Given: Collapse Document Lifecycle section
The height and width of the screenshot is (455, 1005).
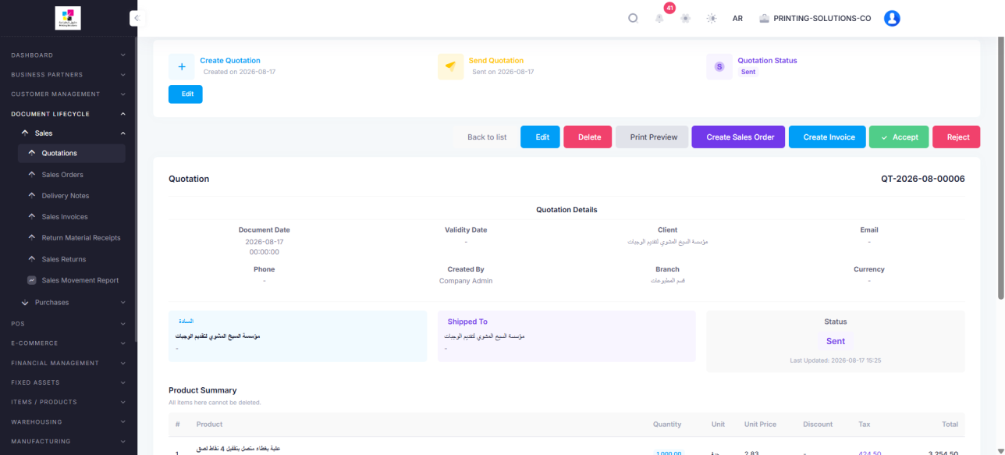Looking at the screenshot, I should (x=68, y=114).
